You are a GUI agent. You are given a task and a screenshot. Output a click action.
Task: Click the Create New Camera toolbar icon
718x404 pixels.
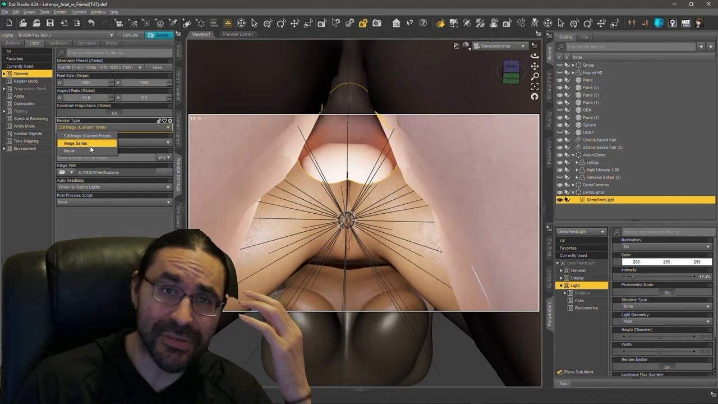point(118,23)
